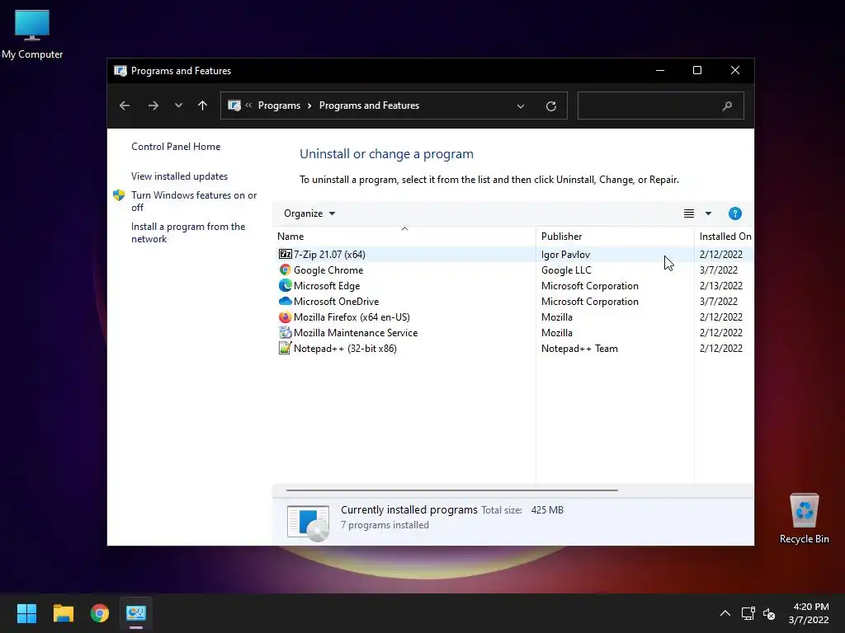Select Mozilla Maintenance Service entry
The width and height of the screenshot is (845, 633).
[356, 333]
